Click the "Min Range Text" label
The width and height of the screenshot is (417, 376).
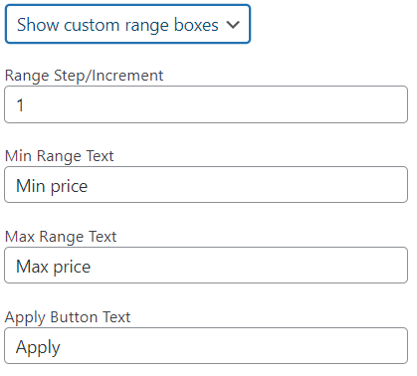tap(60, 156)
